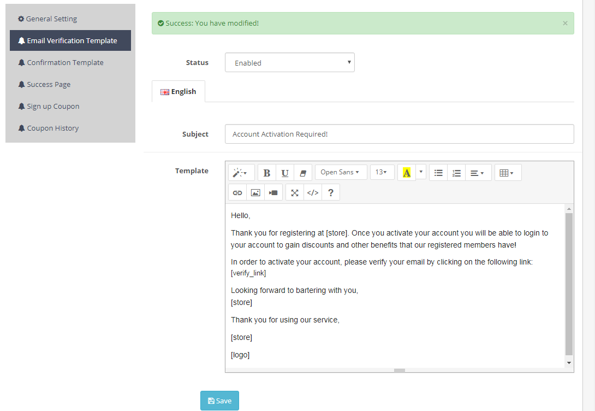Click the [logo] placeholder text
This screenshot has height=411, width=595.
coord(240,355)
